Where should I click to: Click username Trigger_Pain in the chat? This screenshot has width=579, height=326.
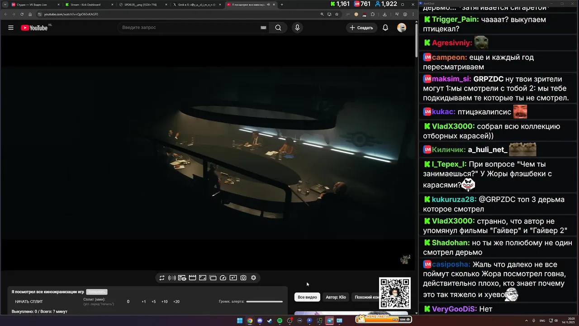pos(454,19)
